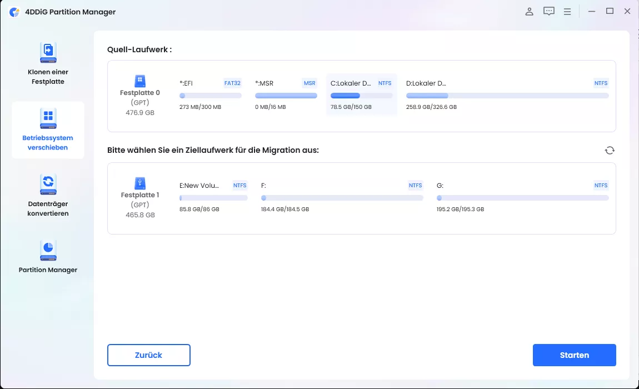Click the Ziellaufwerk selection prompt text
The height and width of the screenshot is (389, 639).
tap(213, 150)
